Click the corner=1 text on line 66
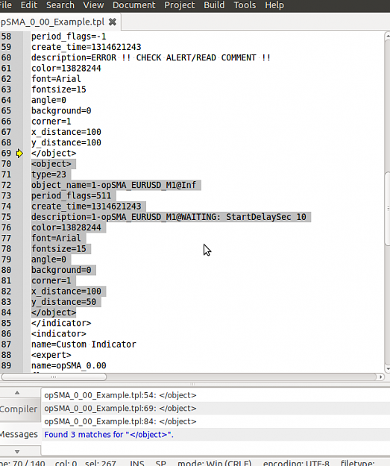 (51, 122)
